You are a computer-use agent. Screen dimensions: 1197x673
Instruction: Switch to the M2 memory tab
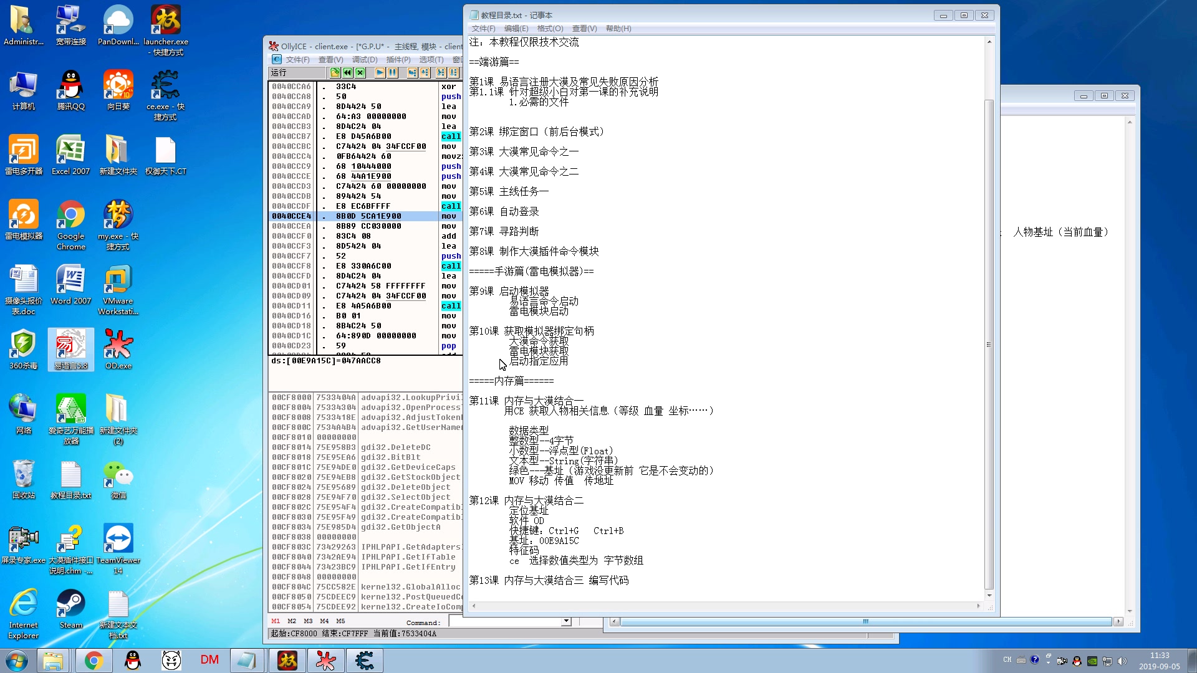point(292,621)
